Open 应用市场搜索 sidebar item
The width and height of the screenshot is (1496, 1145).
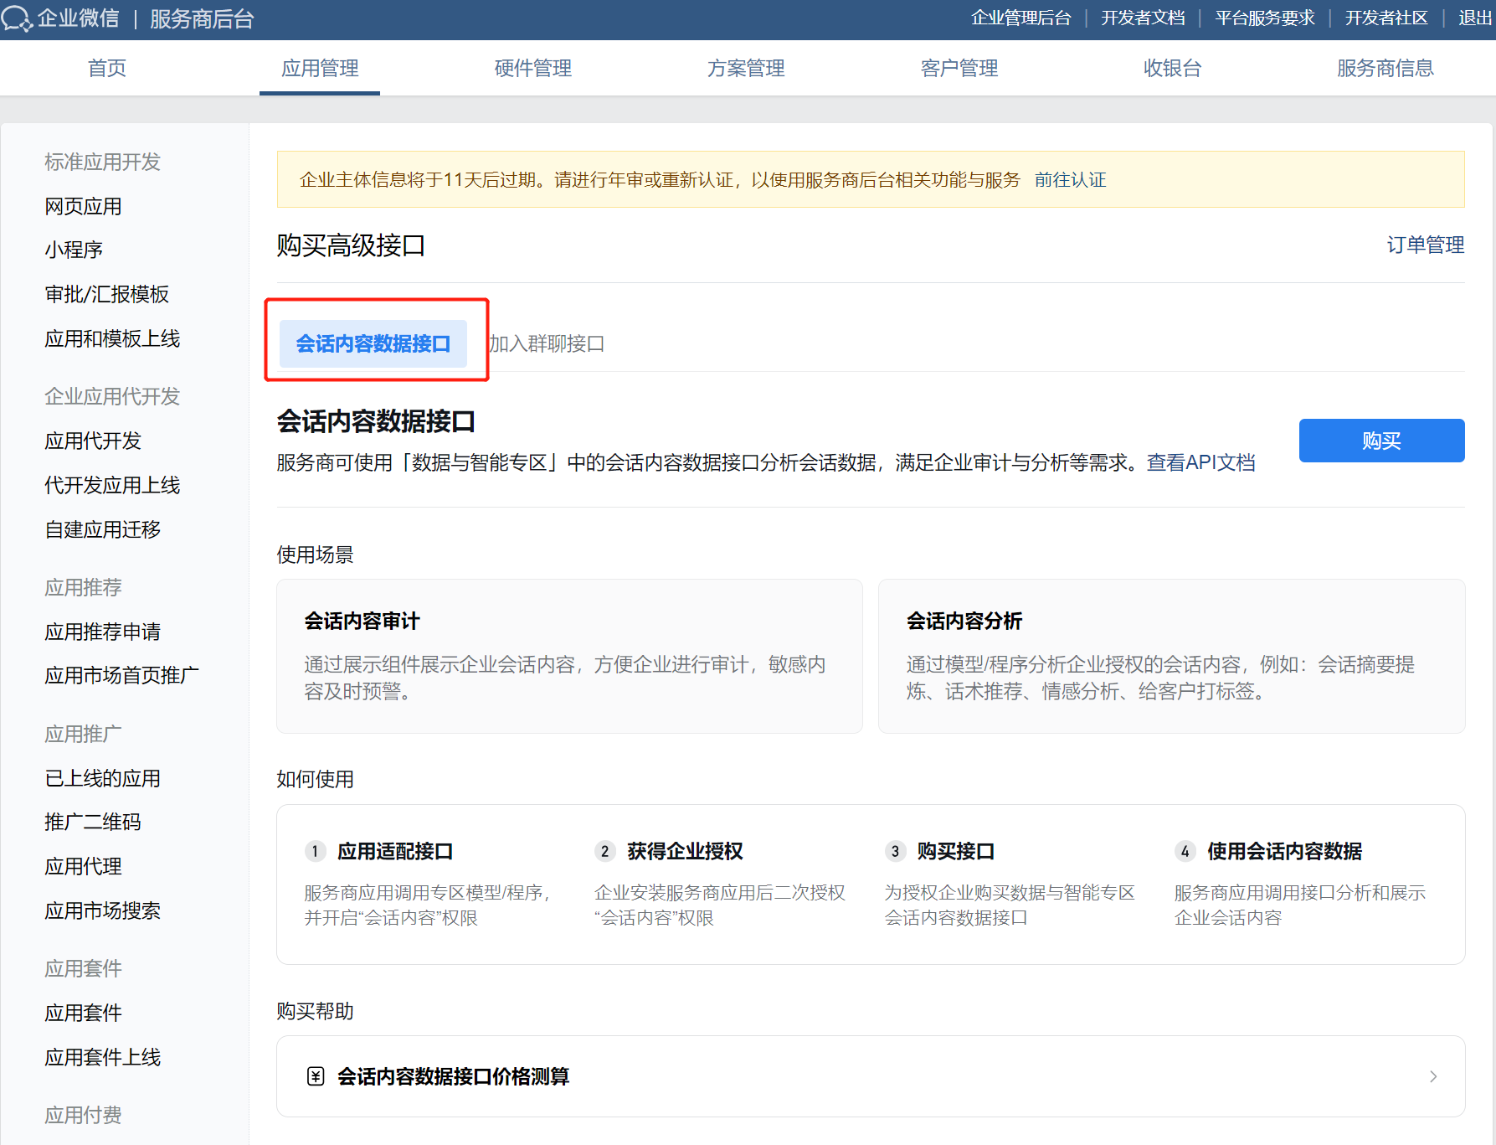(102, 910)
